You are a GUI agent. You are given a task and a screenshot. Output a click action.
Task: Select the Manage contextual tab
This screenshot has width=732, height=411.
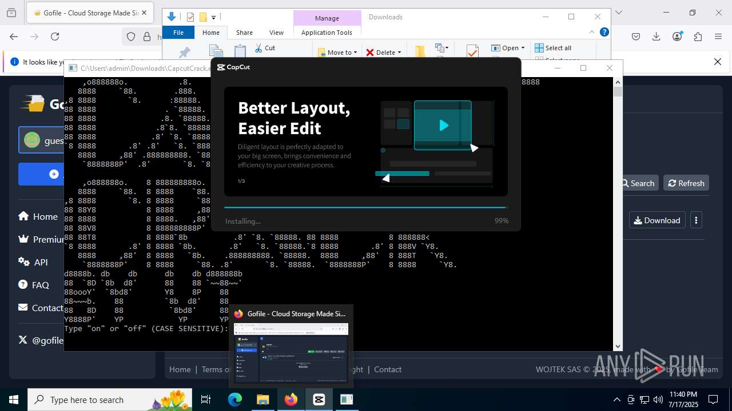coord(327,18)
